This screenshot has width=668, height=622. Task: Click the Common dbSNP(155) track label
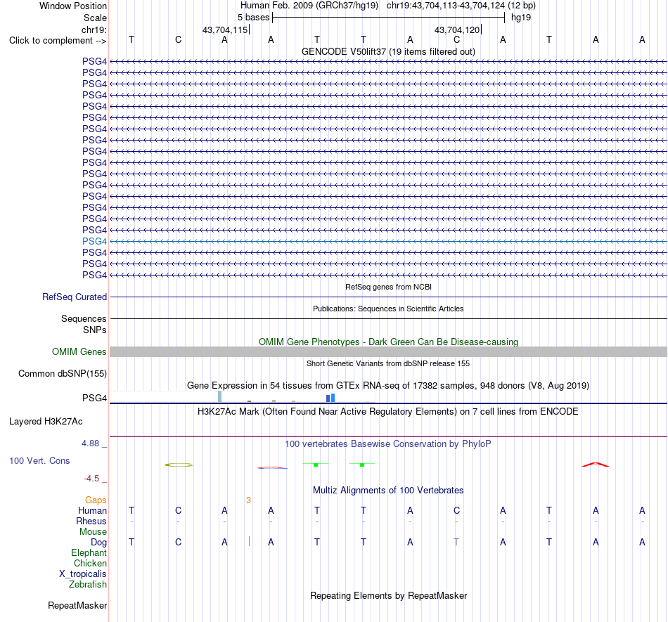62,373
